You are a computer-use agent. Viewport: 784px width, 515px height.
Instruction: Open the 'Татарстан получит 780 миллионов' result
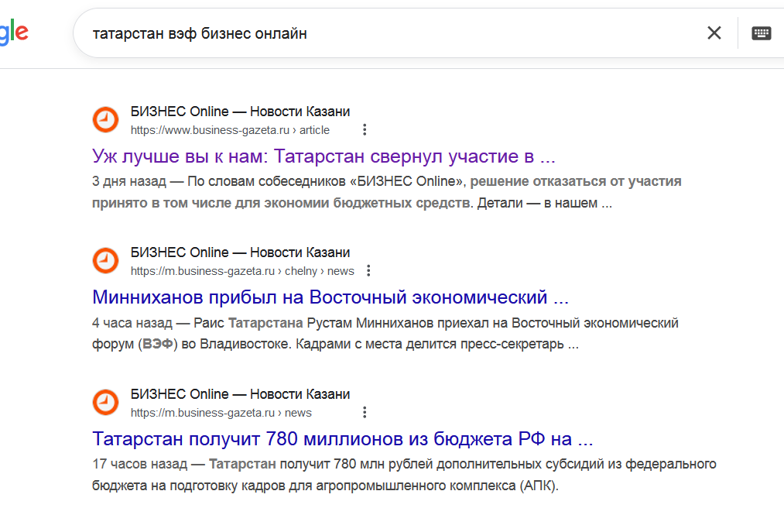342,439
